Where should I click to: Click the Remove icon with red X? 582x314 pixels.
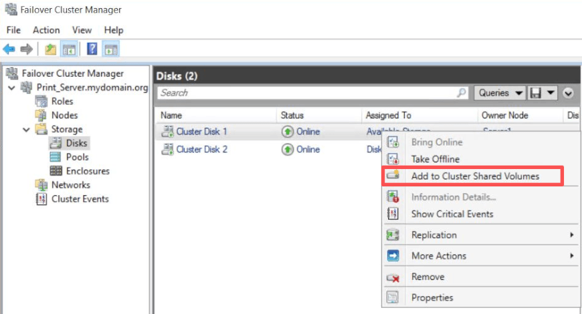click(x=393, y=277)
